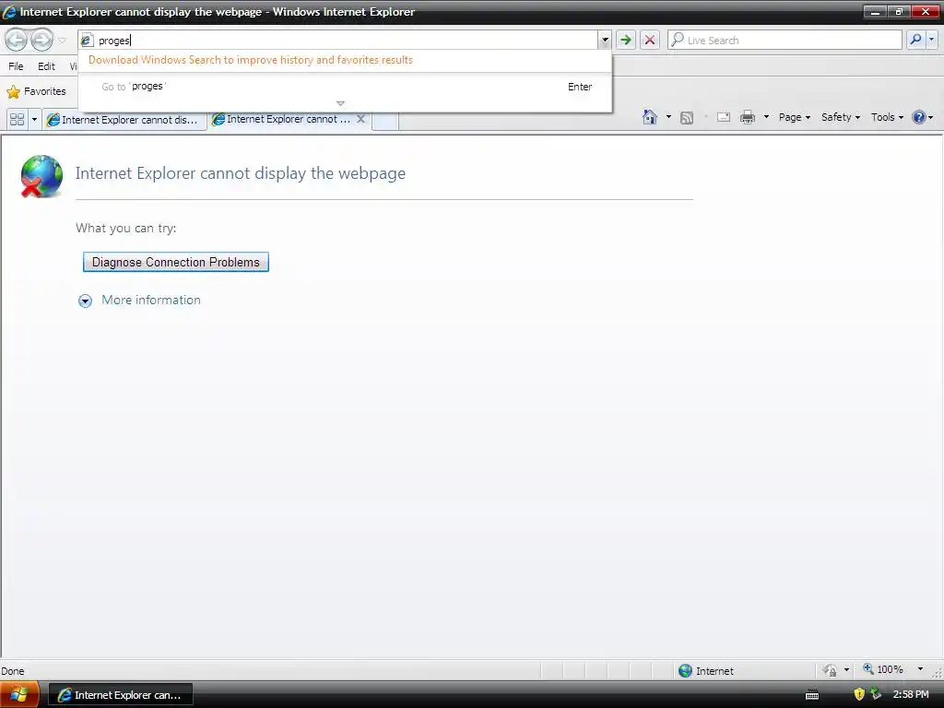
Task: Click the network connection tray icon
Action: pyautogui.click(x=876, y=695)
